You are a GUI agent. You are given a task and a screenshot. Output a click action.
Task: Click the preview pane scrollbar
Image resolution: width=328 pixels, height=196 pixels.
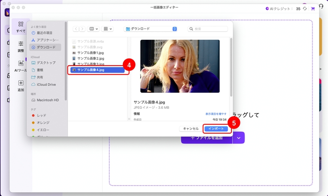pos(231,67)
